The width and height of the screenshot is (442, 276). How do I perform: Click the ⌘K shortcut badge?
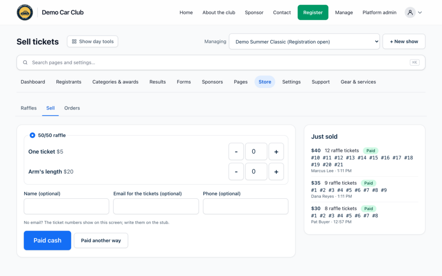coord(414,63)
